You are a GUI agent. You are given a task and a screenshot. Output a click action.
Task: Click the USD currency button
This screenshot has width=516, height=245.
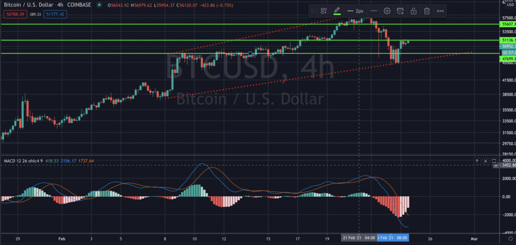pos(510,5)
